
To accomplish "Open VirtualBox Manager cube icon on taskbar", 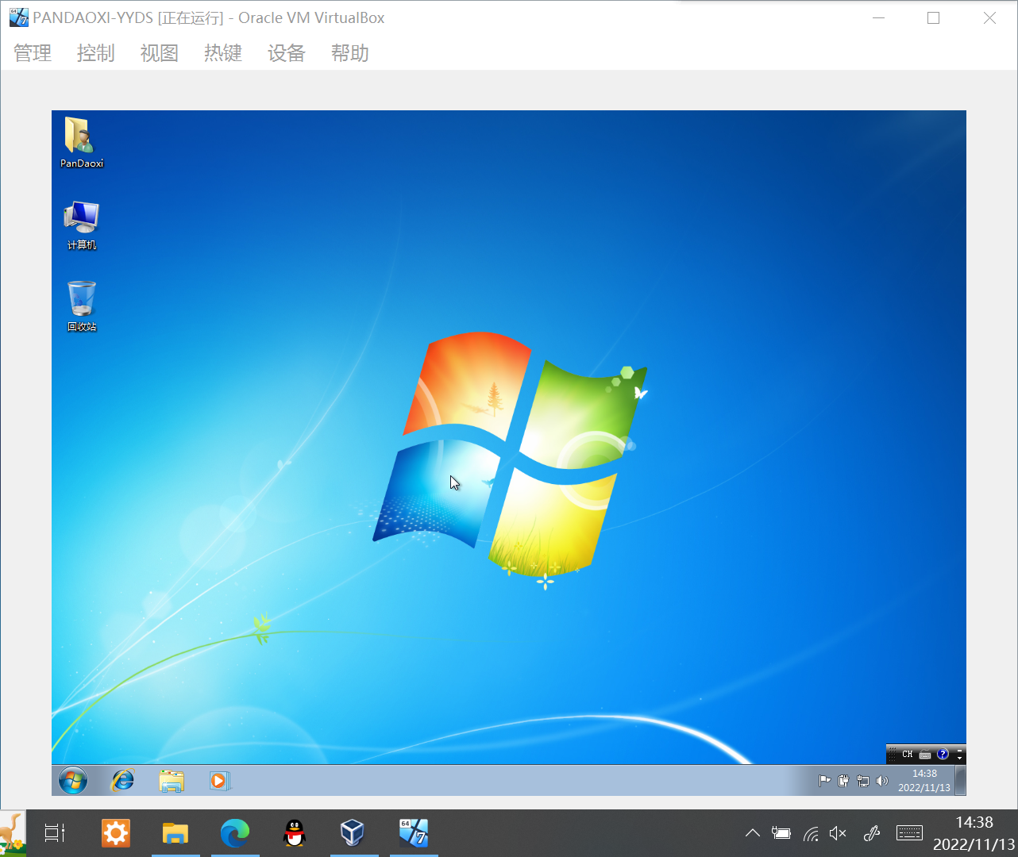I will coord(353,833).
